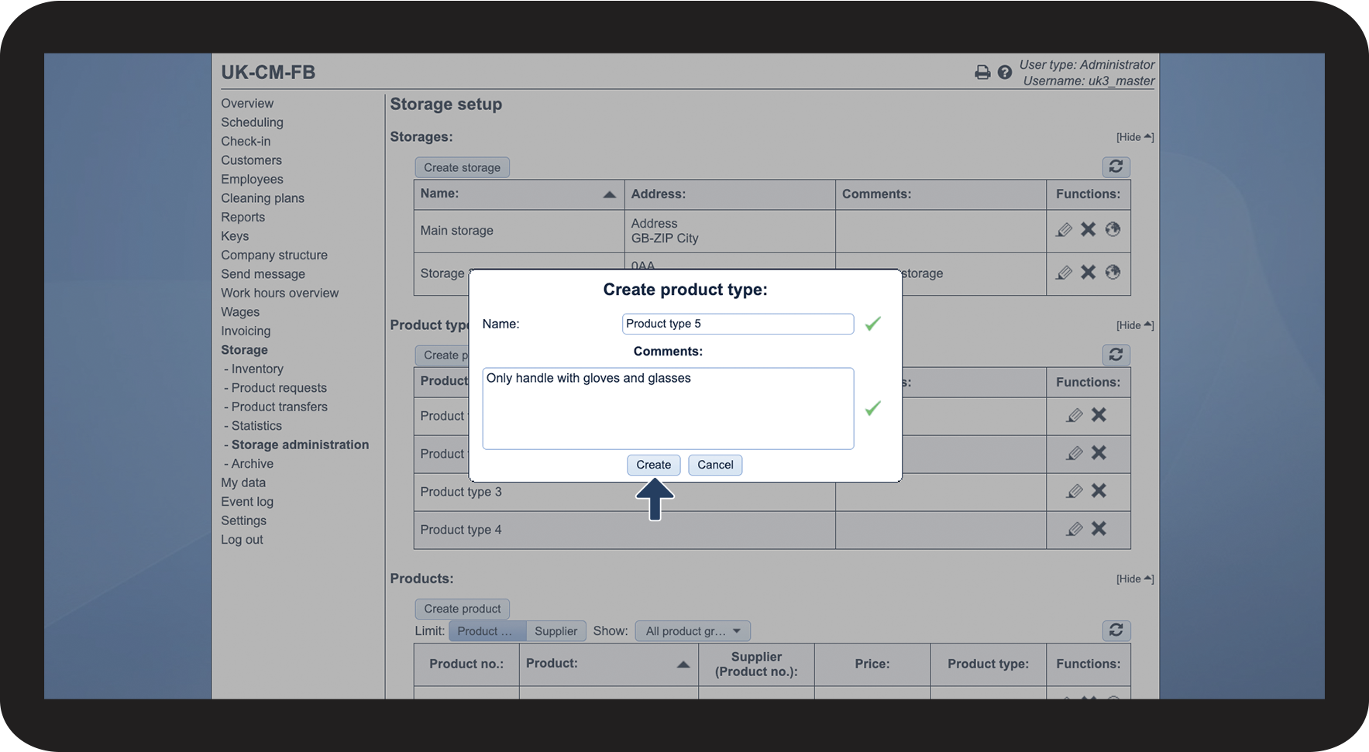Sort storages by Name column arrow
The height and width of the screenshot is (752, 1369).
point(609,194)
